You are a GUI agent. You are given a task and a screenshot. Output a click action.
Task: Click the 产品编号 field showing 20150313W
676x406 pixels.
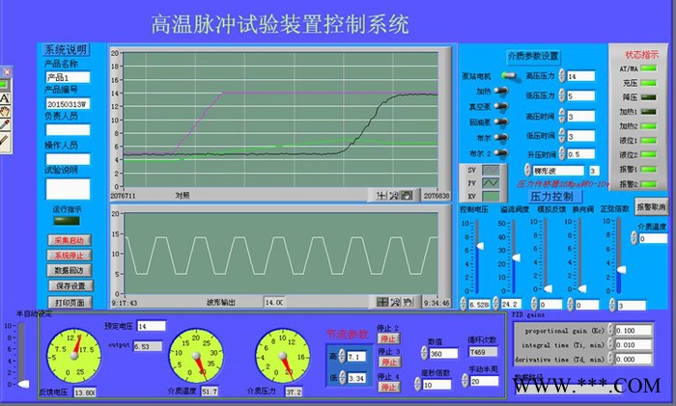pyautogui.click(x=68, y=104)
